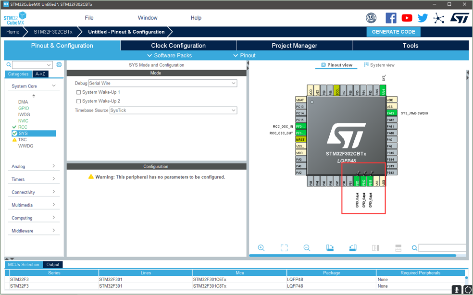Click the STM32F301C6Tx cell in MCU table
473x295 pixels.
(x=239, y=279)
